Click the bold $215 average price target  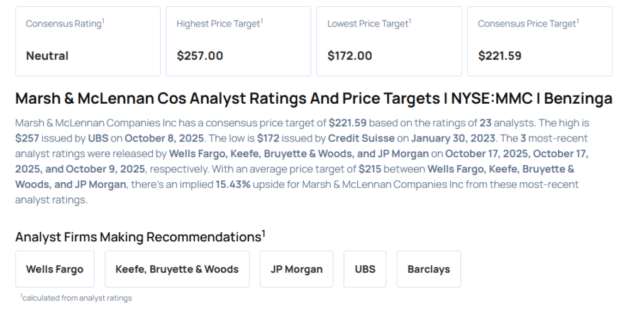pos(371,168)
